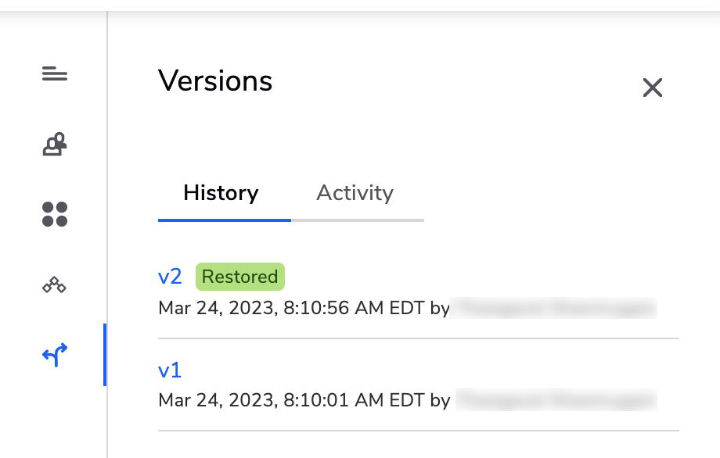
Task: Click the four-dots apps icon
Action: coord(55,214)
